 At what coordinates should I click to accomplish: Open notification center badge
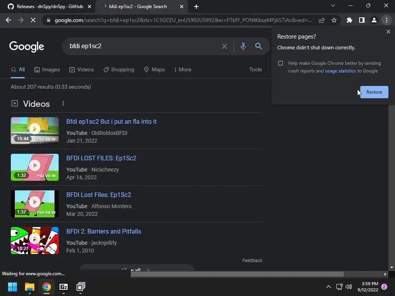point(384,287)
